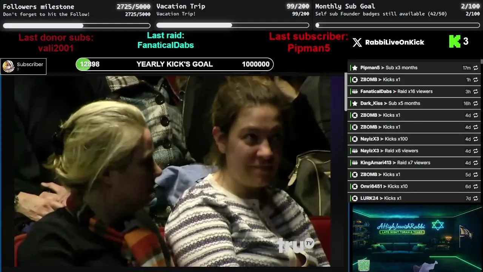
Task: Click the Subscriber label in the badge box
Action: click(30, 64)
